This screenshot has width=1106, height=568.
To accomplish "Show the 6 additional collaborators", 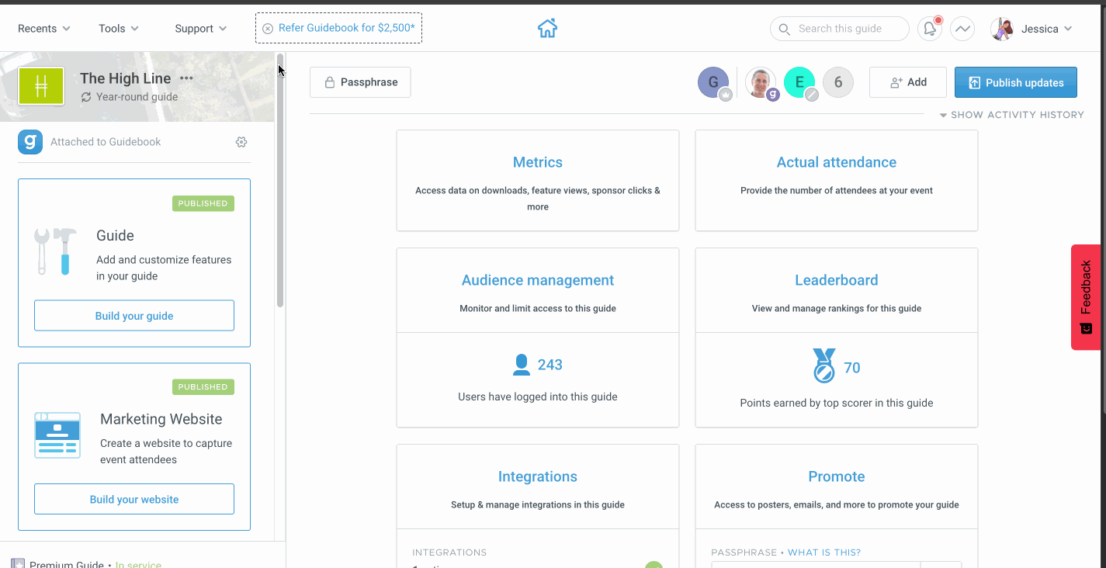I will (838, 82).
